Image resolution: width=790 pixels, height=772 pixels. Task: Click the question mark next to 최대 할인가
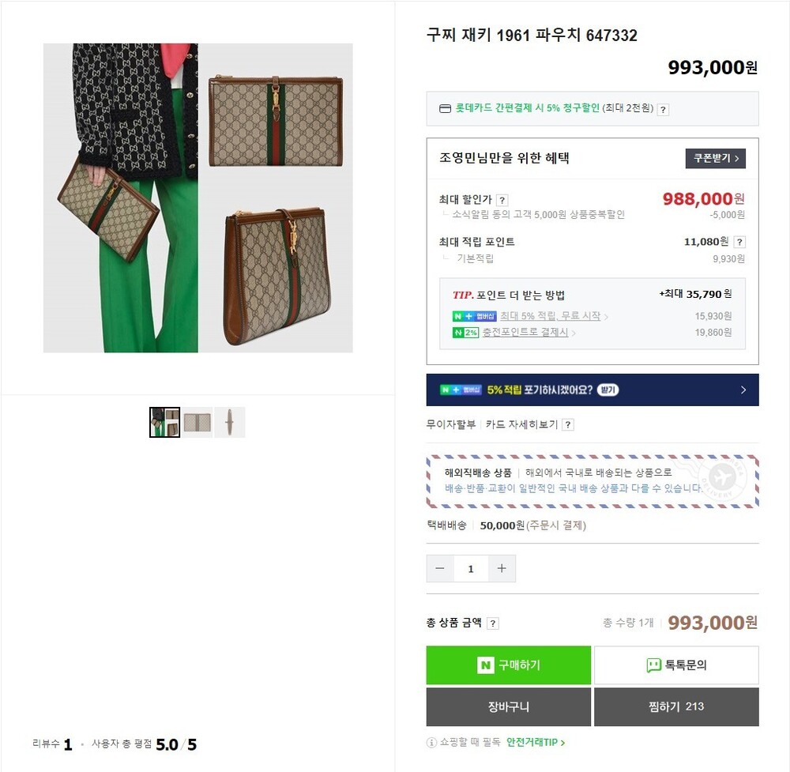[x=502, y=200]
